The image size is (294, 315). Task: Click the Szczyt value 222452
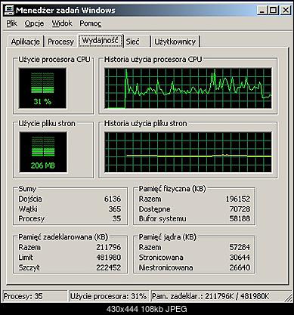point(109,267)
